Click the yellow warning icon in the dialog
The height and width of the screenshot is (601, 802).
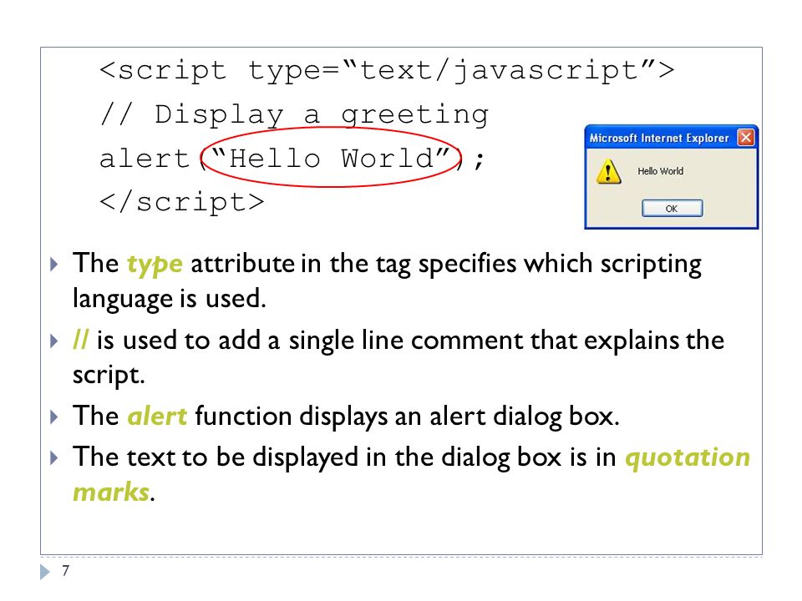[608, 171]
